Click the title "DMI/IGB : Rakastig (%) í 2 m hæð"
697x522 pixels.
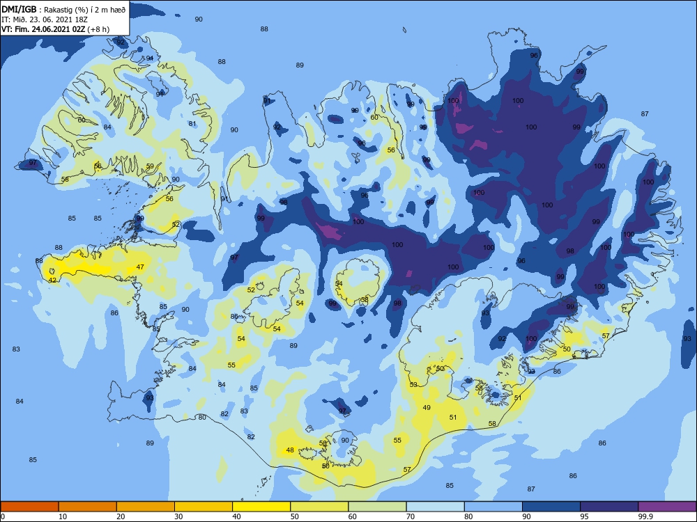[x=64, y=9]
